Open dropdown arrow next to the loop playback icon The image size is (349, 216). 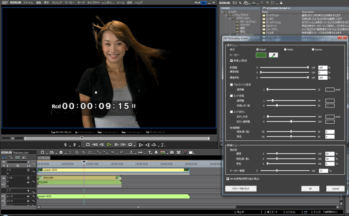click(135, 146)
